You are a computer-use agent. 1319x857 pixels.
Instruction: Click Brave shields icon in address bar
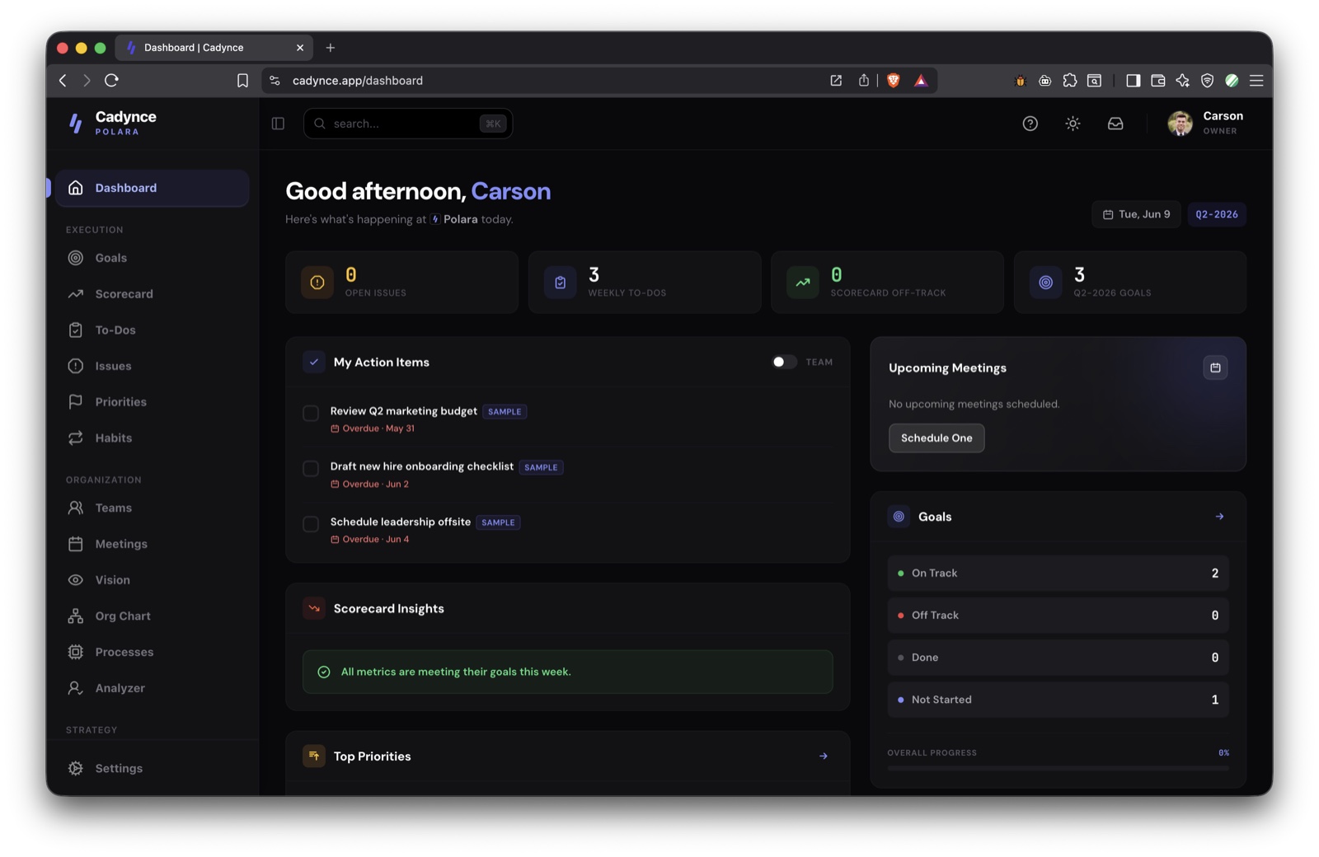893,80
